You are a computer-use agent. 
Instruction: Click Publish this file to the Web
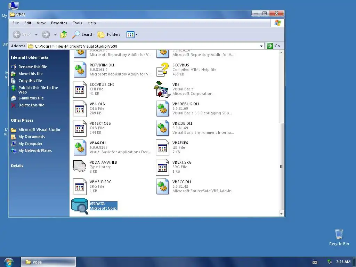pos(38,90)
